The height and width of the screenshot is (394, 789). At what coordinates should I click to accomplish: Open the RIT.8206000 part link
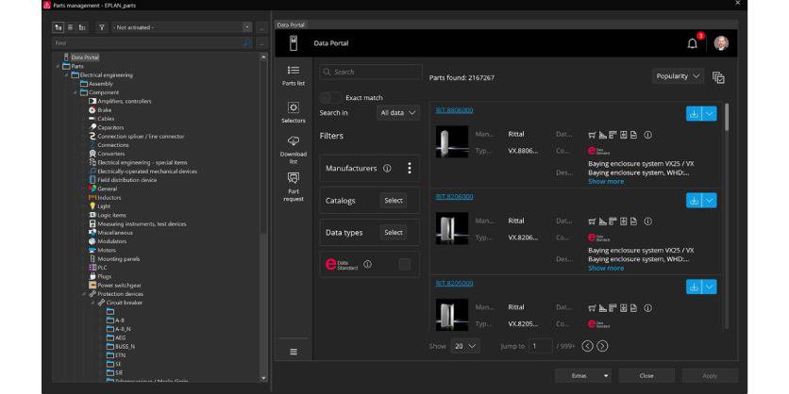pyautogui.click(x=454, y=197)
